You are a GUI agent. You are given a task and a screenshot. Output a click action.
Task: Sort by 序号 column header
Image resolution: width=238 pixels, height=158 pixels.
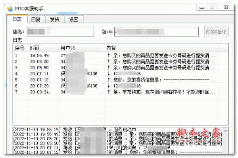tap(21, 48)
